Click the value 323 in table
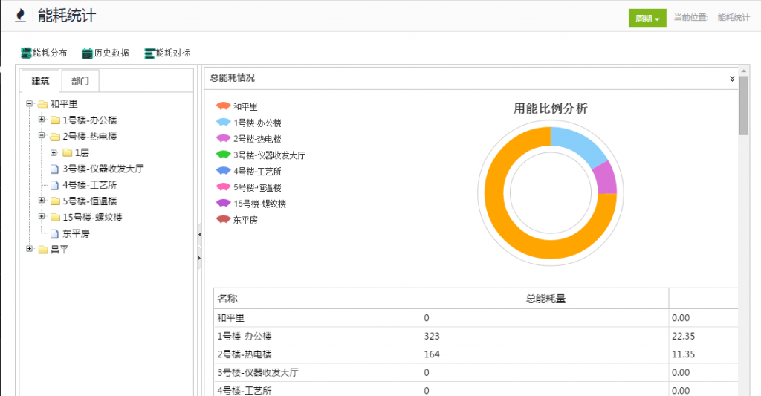The width and height of the screenshot is (761, 396). pyautogui.click(x=432, y=337)
